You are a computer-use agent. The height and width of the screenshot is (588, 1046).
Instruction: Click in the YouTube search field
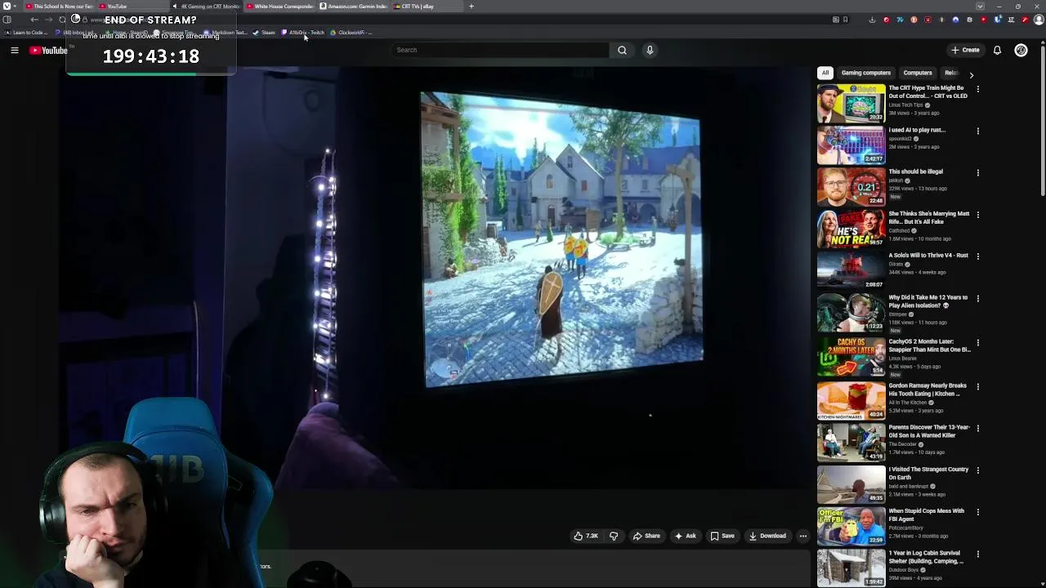(x=500, y=50)
